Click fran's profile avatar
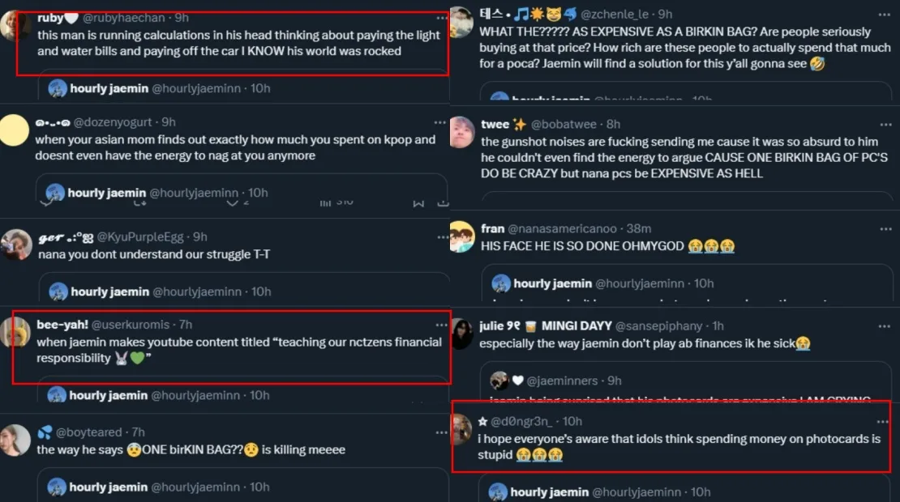The image size is (900, 502). coord(461,236)
